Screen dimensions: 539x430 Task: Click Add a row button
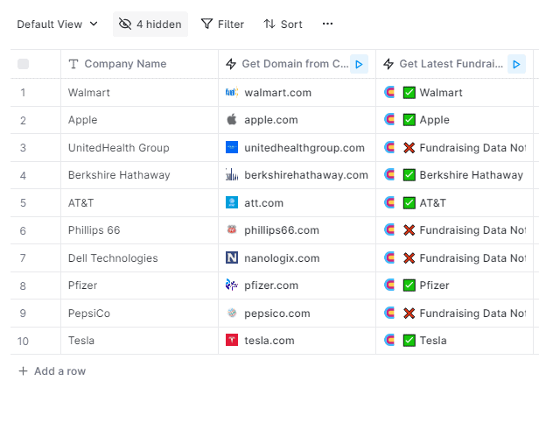pyautogui.click(x=52, y=371)
